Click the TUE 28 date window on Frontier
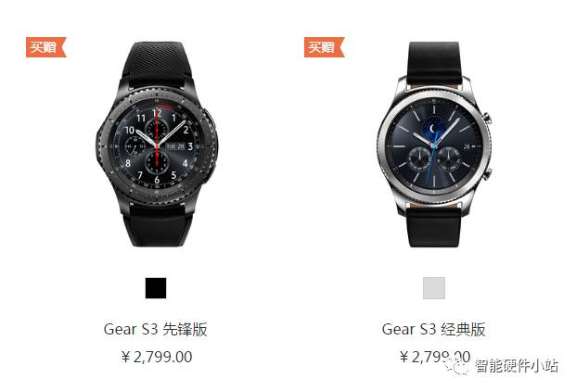 [x=175, y=146]
